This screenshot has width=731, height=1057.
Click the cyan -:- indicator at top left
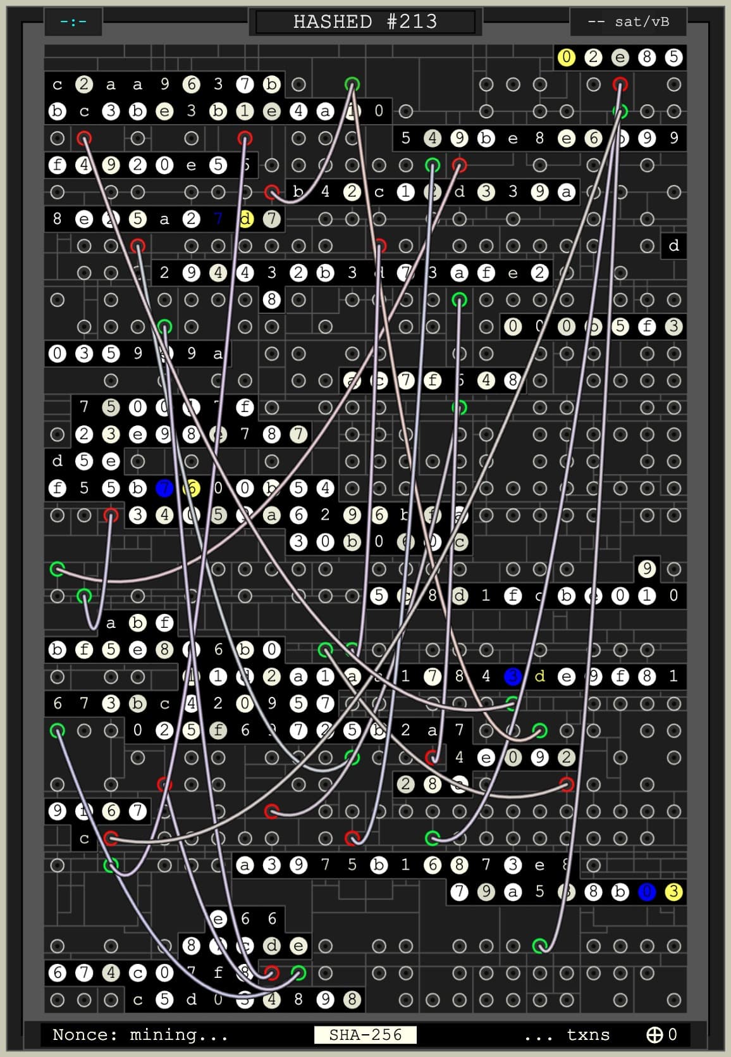73,22
